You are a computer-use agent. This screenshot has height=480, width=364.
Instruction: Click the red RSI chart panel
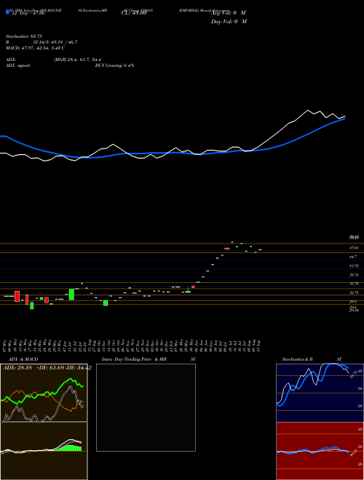coord(320,451)
